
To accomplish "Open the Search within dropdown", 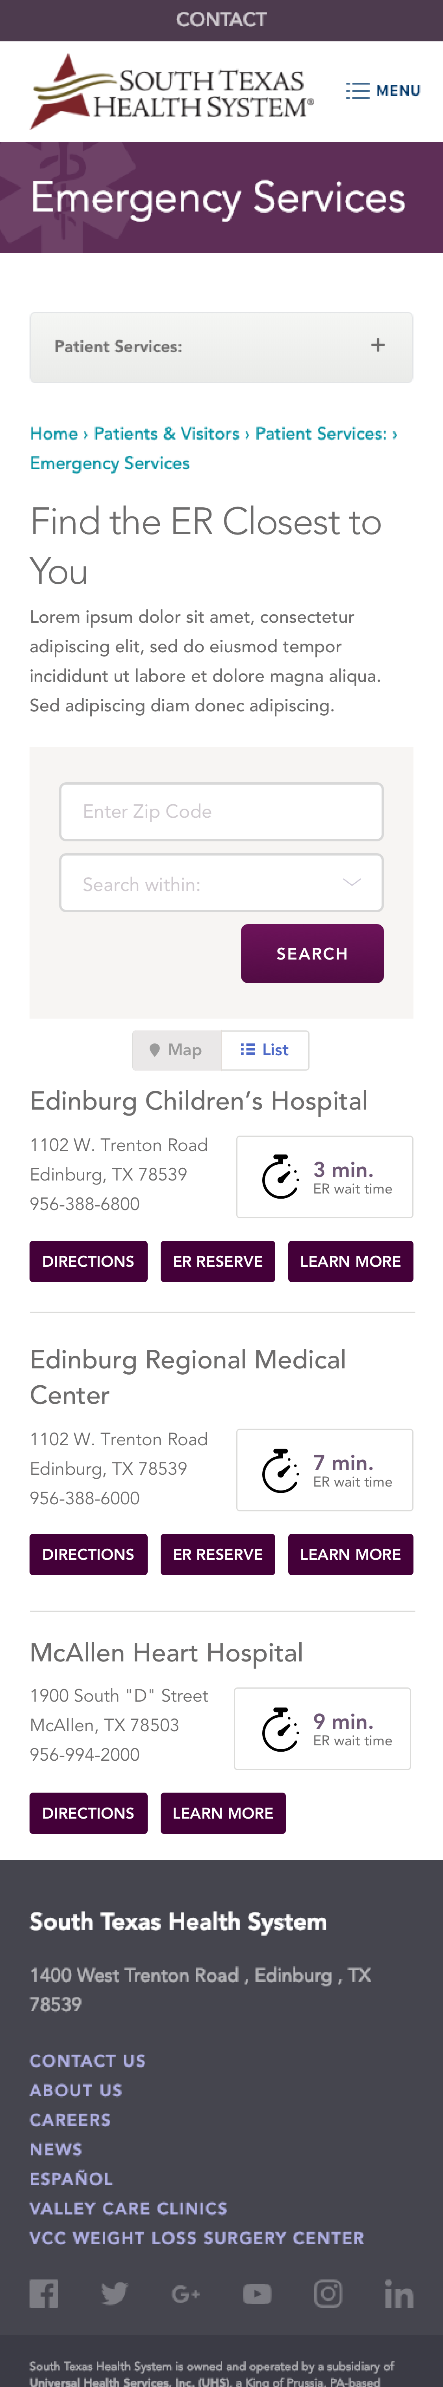I will click(x=221, y=883).
